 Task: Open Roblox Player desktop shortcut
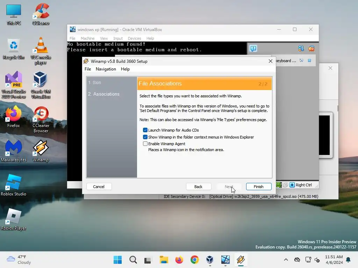(14, 219)
